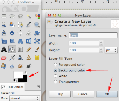
Task: Click the Height value field
Action: [84, 50]
